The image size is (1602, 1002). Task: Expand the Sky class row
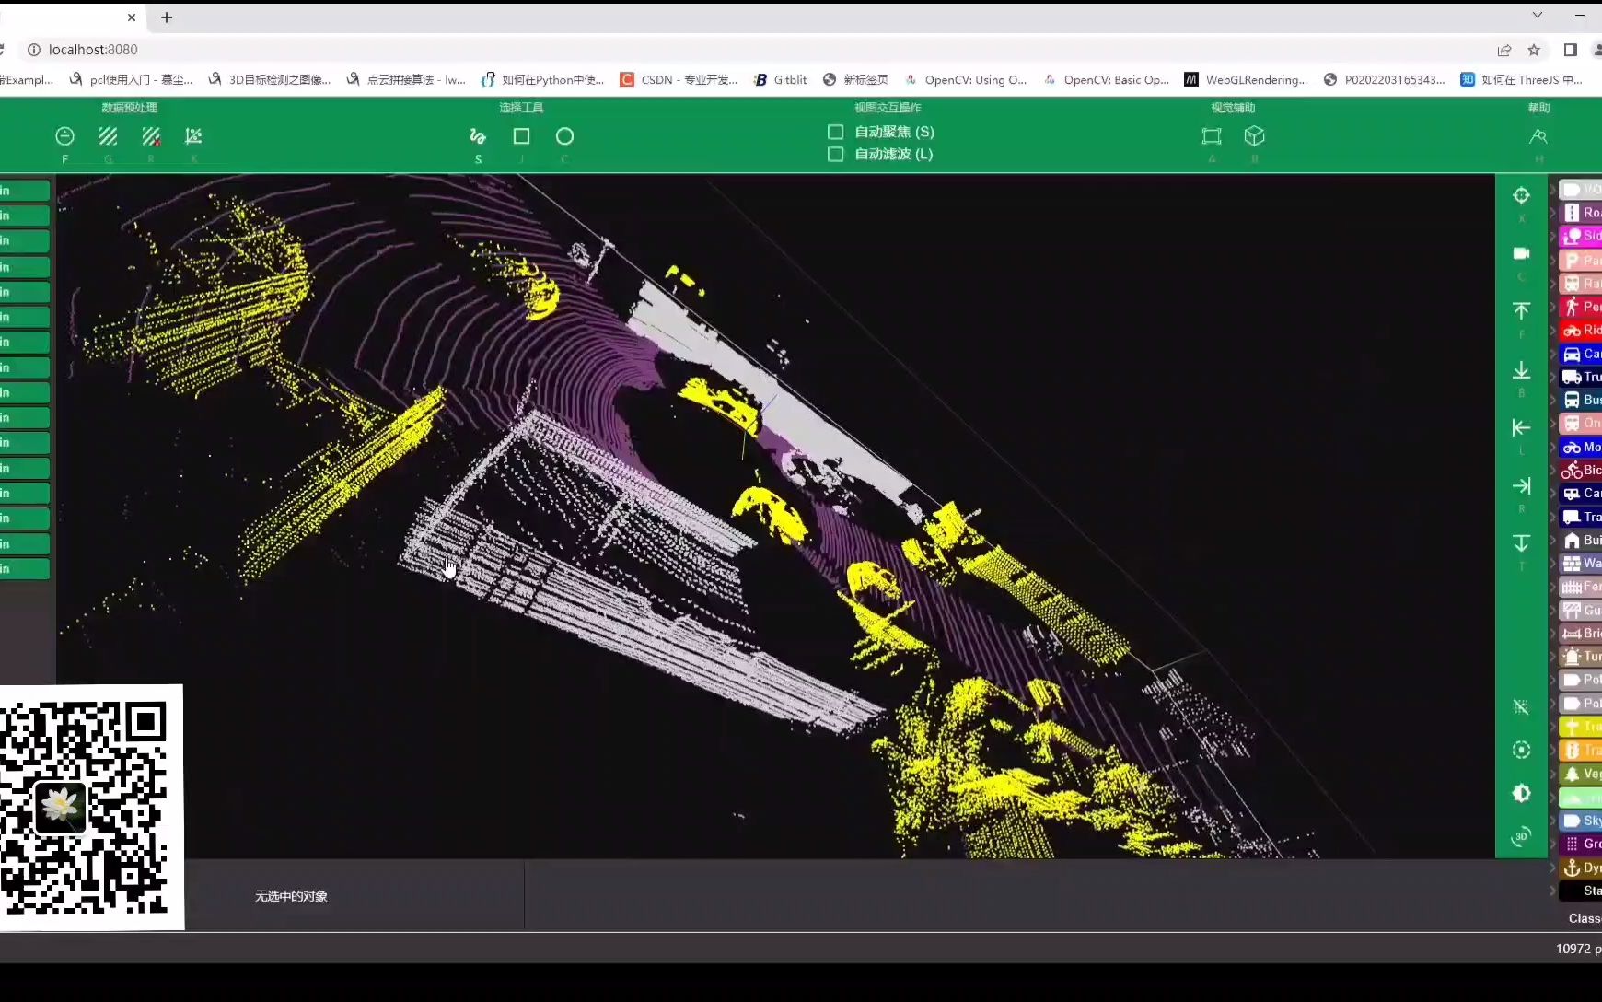pos(1553,821)
